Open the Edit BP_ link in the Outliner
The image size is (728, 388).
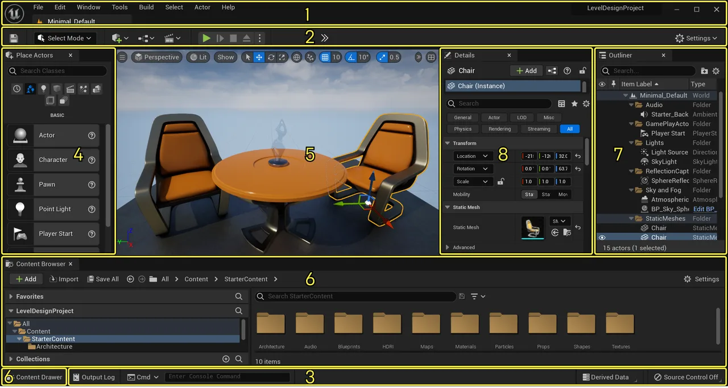pyautogui.click(x=705, y=209)
